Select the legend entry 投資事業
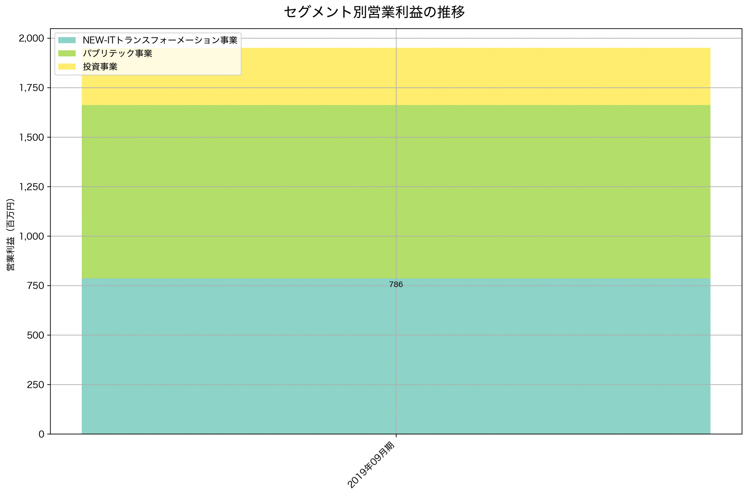The height and width of the screenshot is (496, 748). point(101,67)
